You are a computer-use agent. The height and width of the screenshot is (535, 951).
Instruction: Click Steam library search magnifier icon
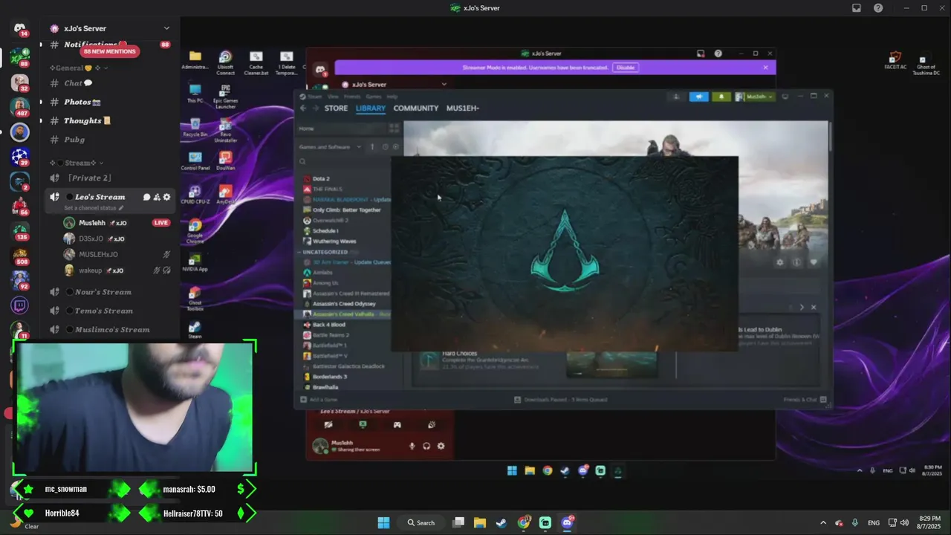(x=303, y=161)
